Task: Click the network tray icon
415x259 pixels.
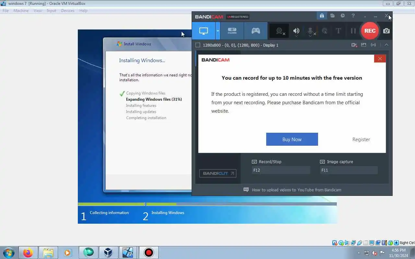Action: click(x=366, y=253)
